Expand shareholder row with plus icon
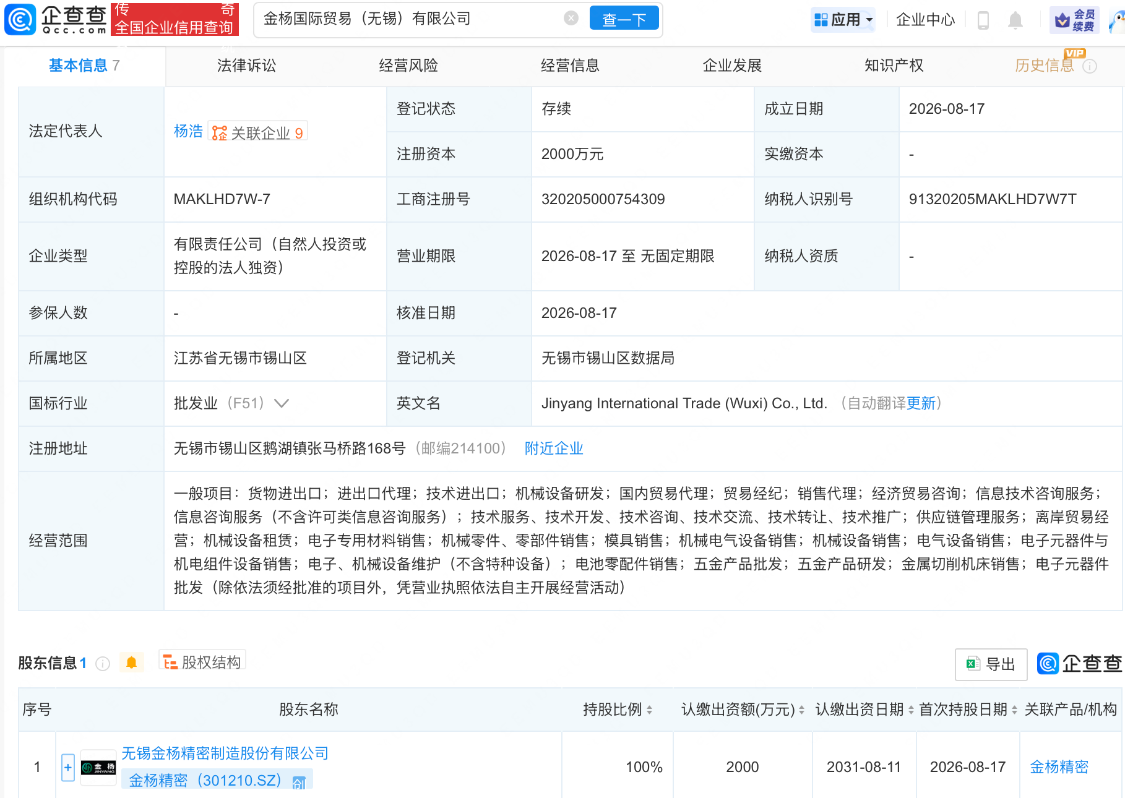The width and height of the screenshot is (1125, 798). coord(68,768)
